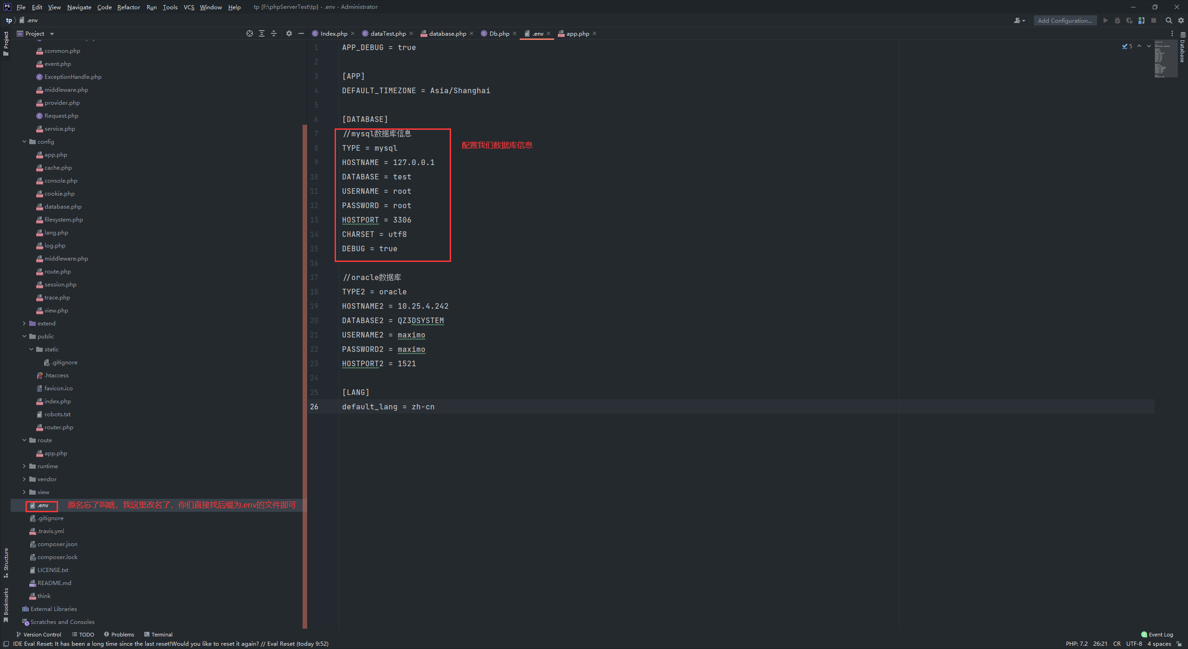Click Add Configuration in the toolbar
Screen dimensions: 1188x649
tap(1065, 20)
